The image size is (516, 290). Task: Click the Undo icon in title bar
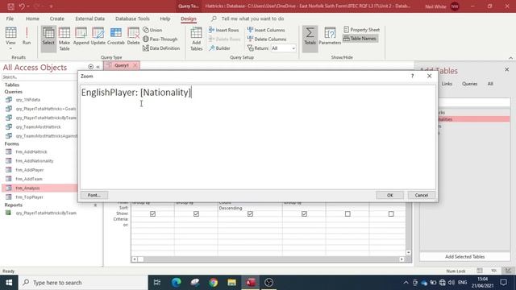tap(22, 6)
